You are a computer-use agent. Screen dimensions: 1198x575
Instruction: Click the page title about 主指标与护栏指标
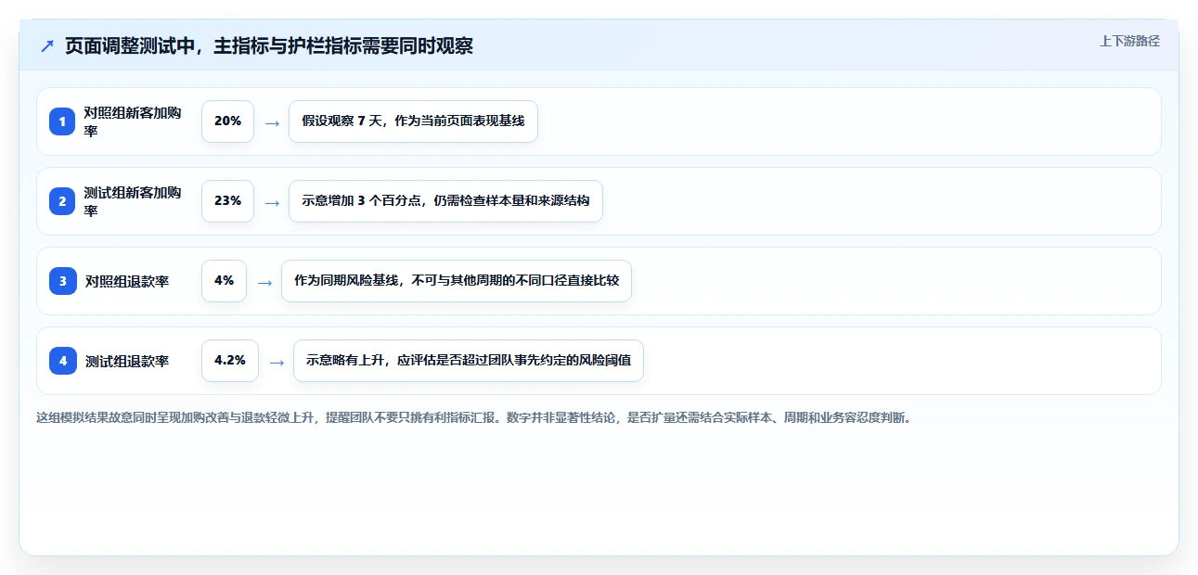point(269,46)
